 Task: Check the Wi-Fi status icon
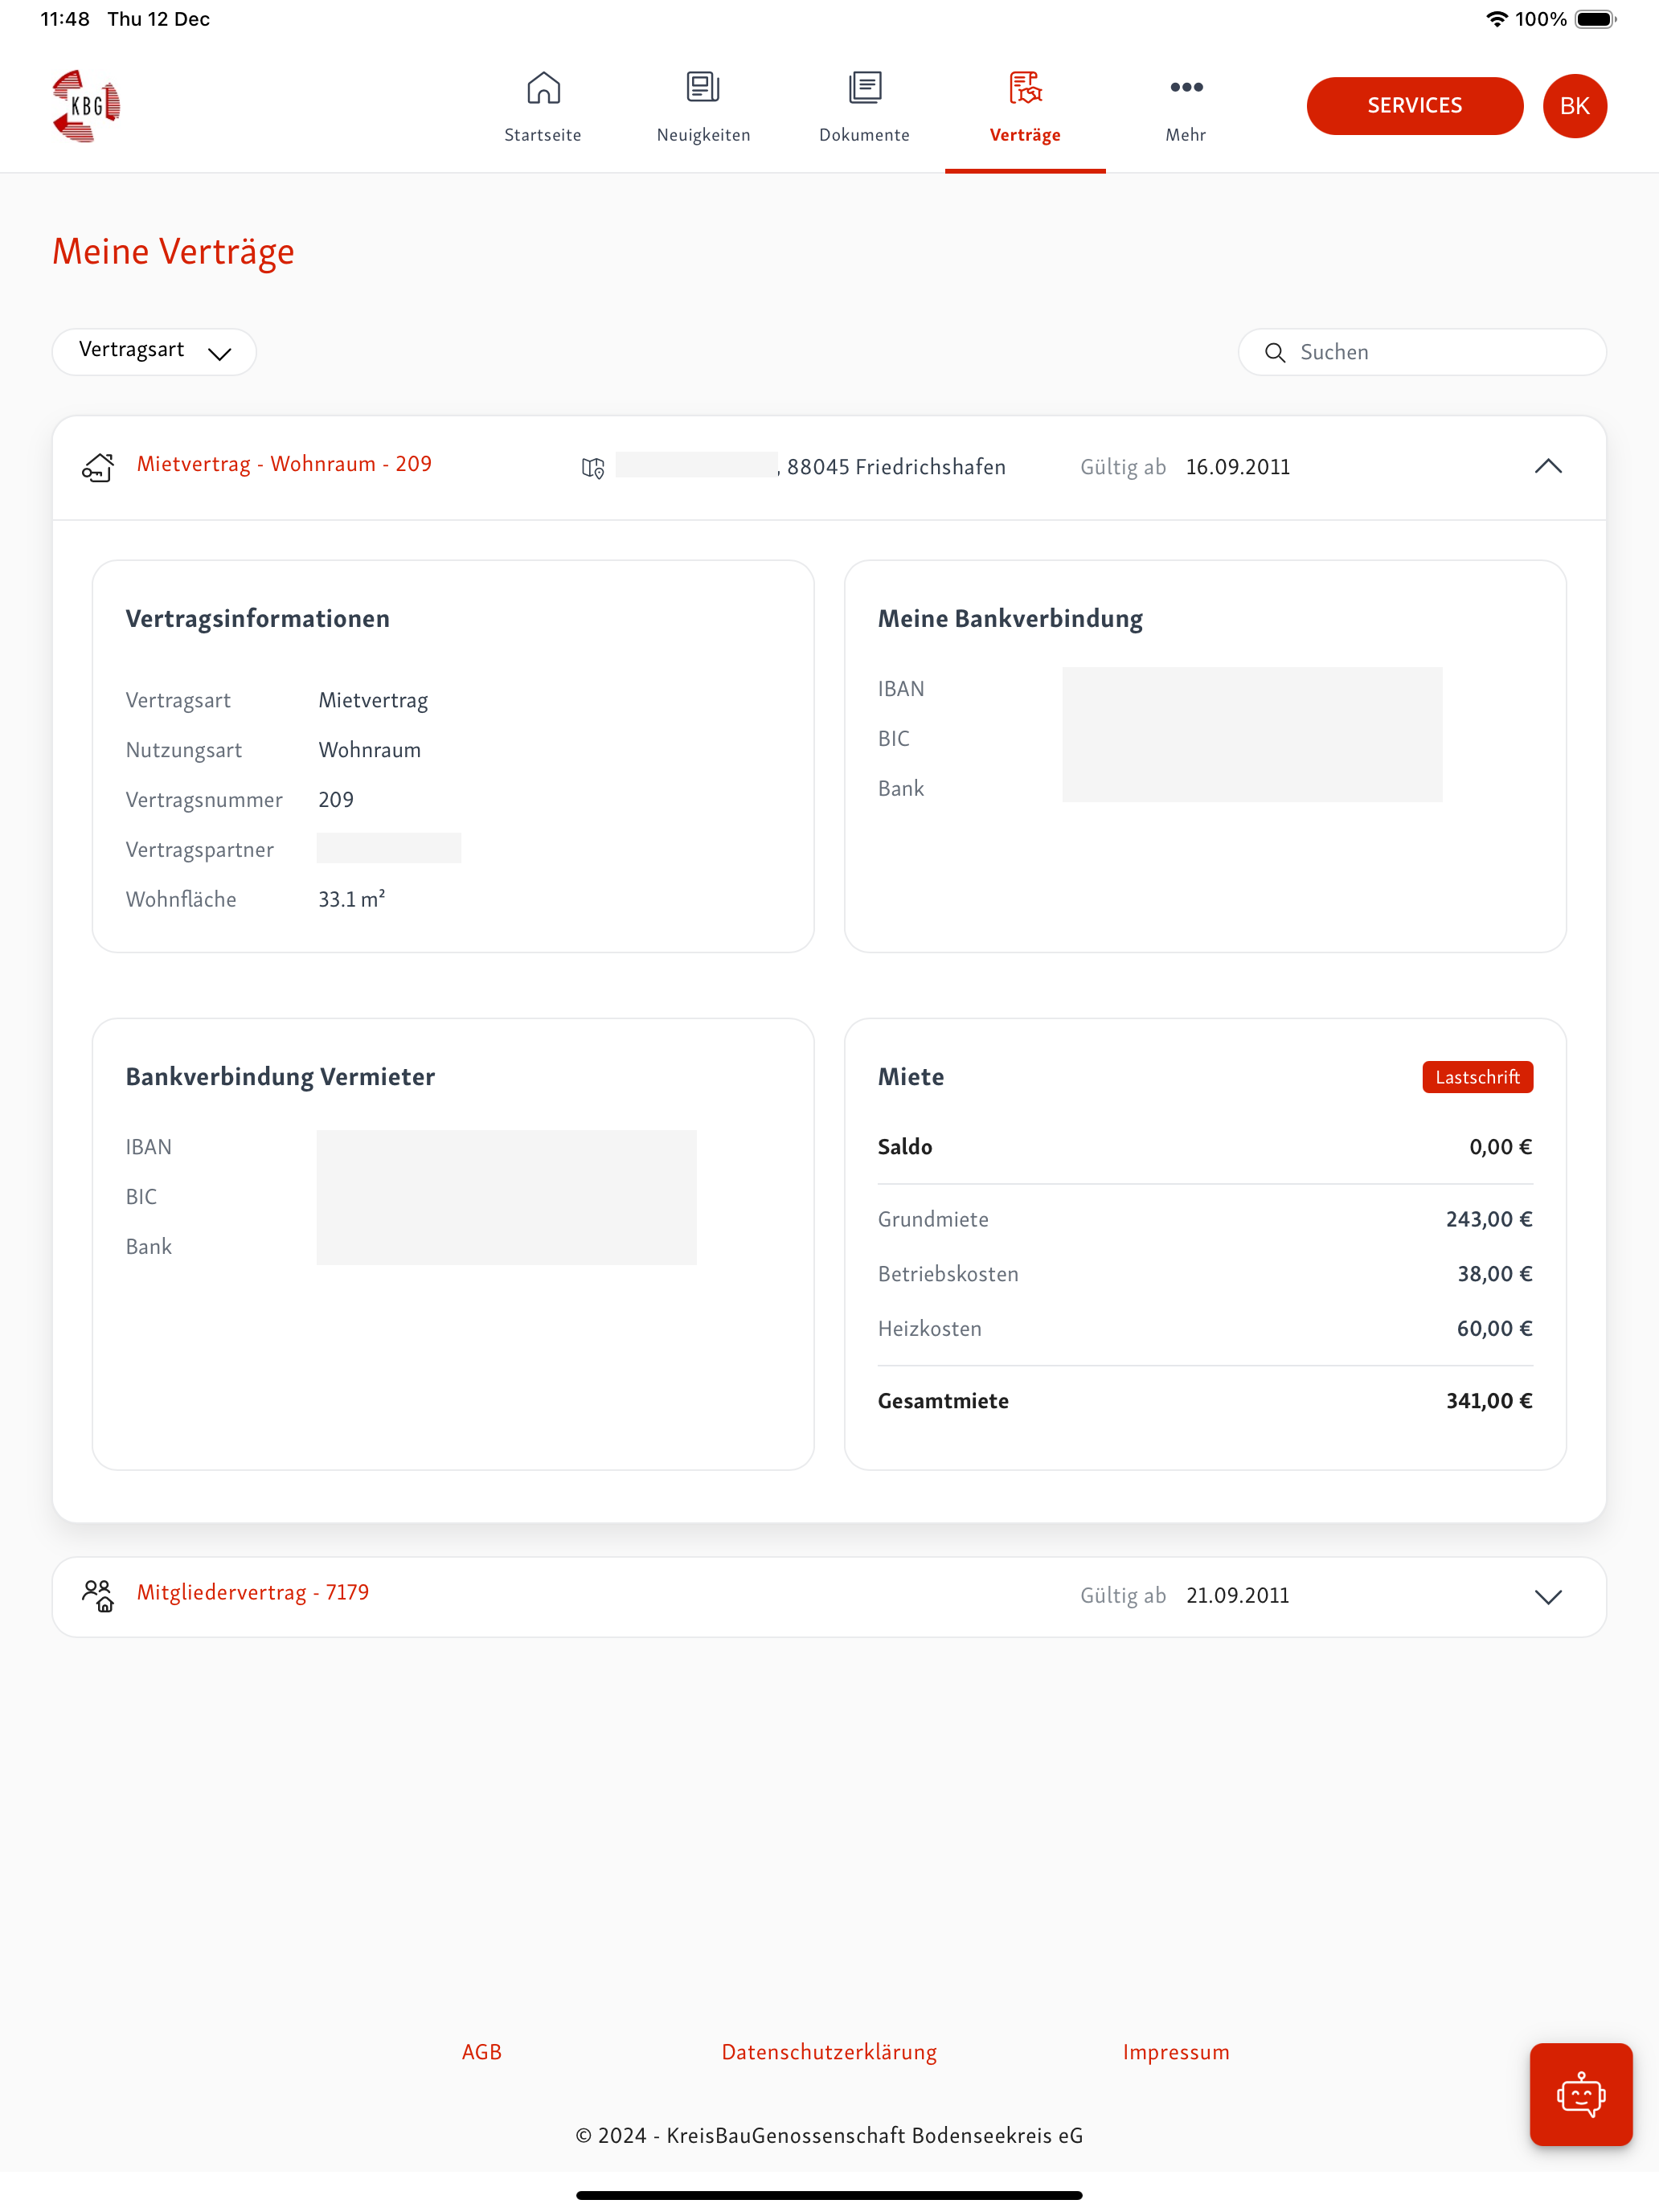1496,19
